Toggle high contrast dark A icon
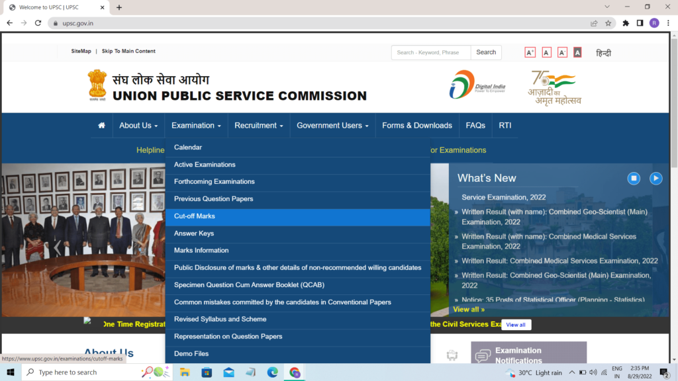678x381 pixels. (577, 52)
